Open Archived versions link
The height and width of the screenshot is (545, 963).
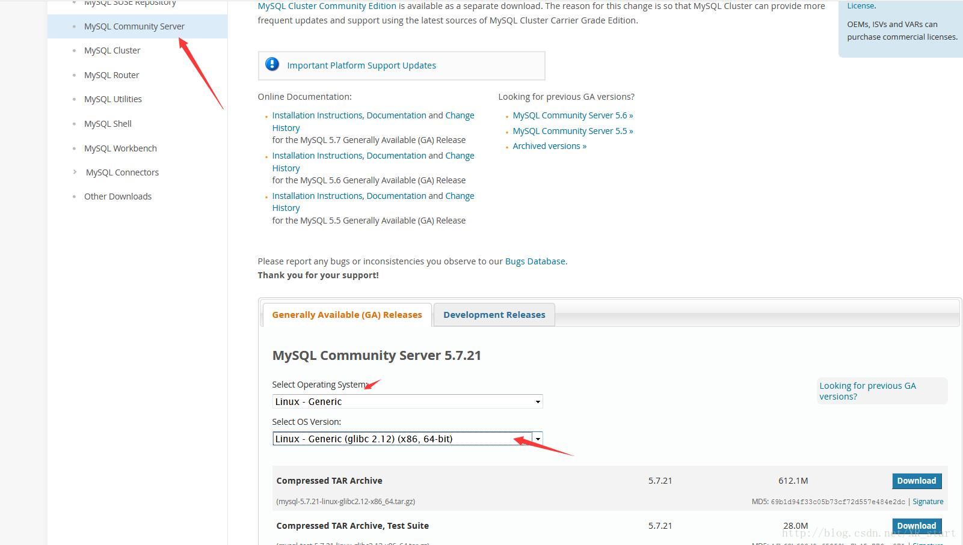pos(549,146)
